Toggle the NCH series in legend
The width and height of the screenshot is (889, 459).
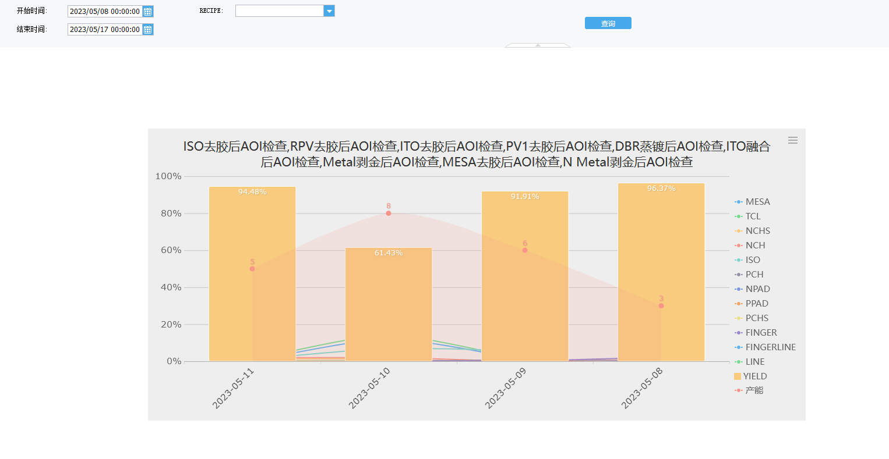tap(750, 245)
